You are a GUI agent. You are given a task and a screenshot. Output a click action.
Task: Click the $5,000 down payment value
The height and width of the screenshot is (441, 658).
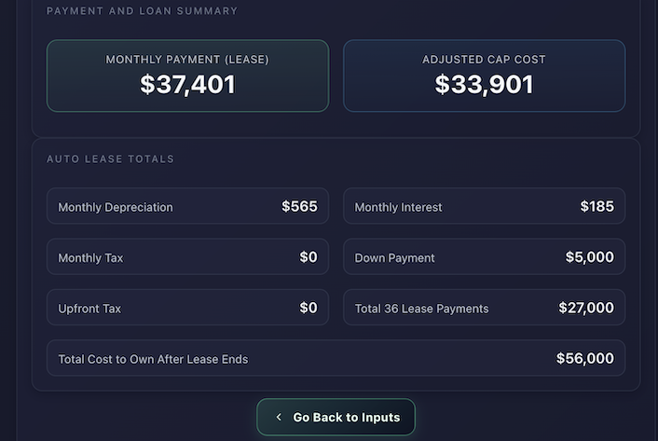click(589, 257)
